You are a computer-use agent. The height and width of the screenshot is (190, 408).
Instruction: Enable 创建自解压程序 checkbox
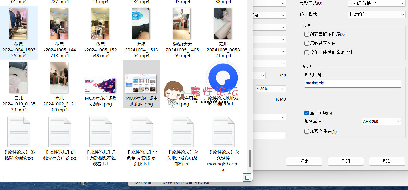pyautogui.click(x=307, y=34)
